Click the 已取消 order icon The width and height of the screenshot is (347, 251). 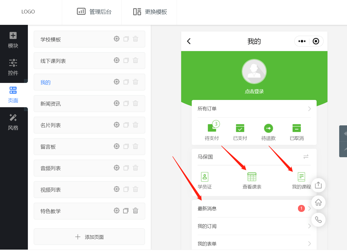click(297, 128)
